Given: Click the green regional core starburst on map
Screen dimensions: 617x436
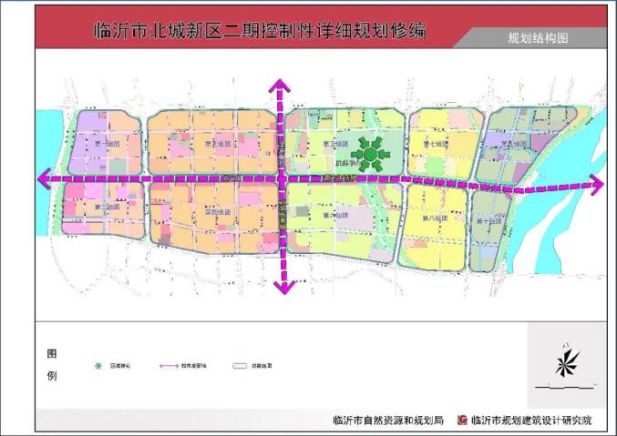Looking at the screenshot, I should tap(372, 156).
